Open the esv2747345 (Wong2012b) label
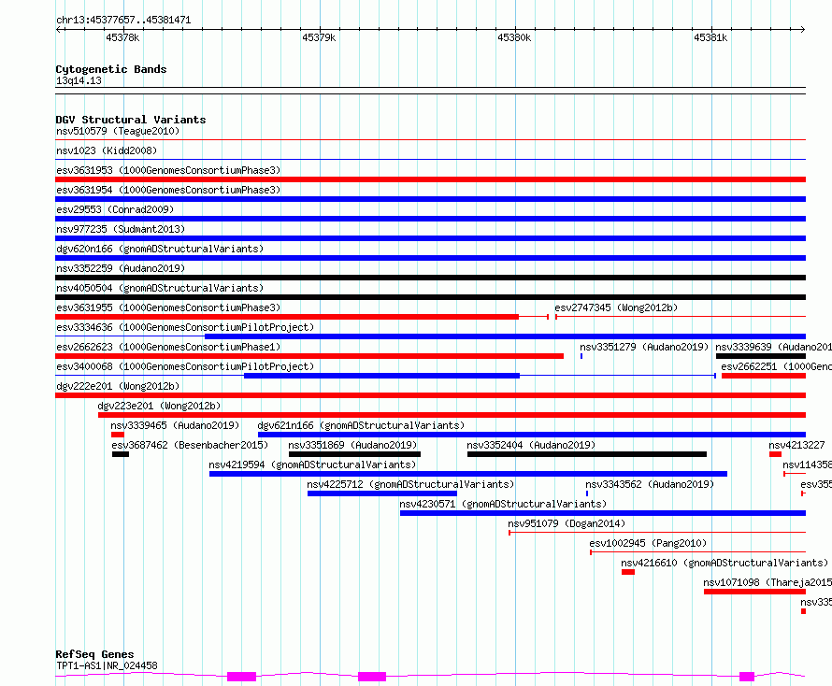 pos(616,307)
